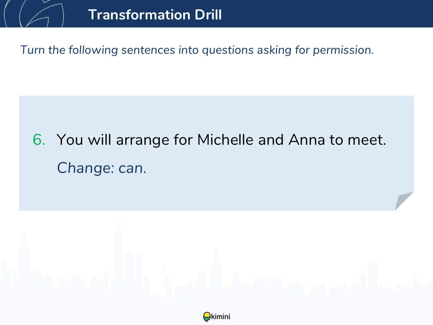Screen dimensions: 433x325
Task: Click the kimini brand name text
Action: [220, 317]
